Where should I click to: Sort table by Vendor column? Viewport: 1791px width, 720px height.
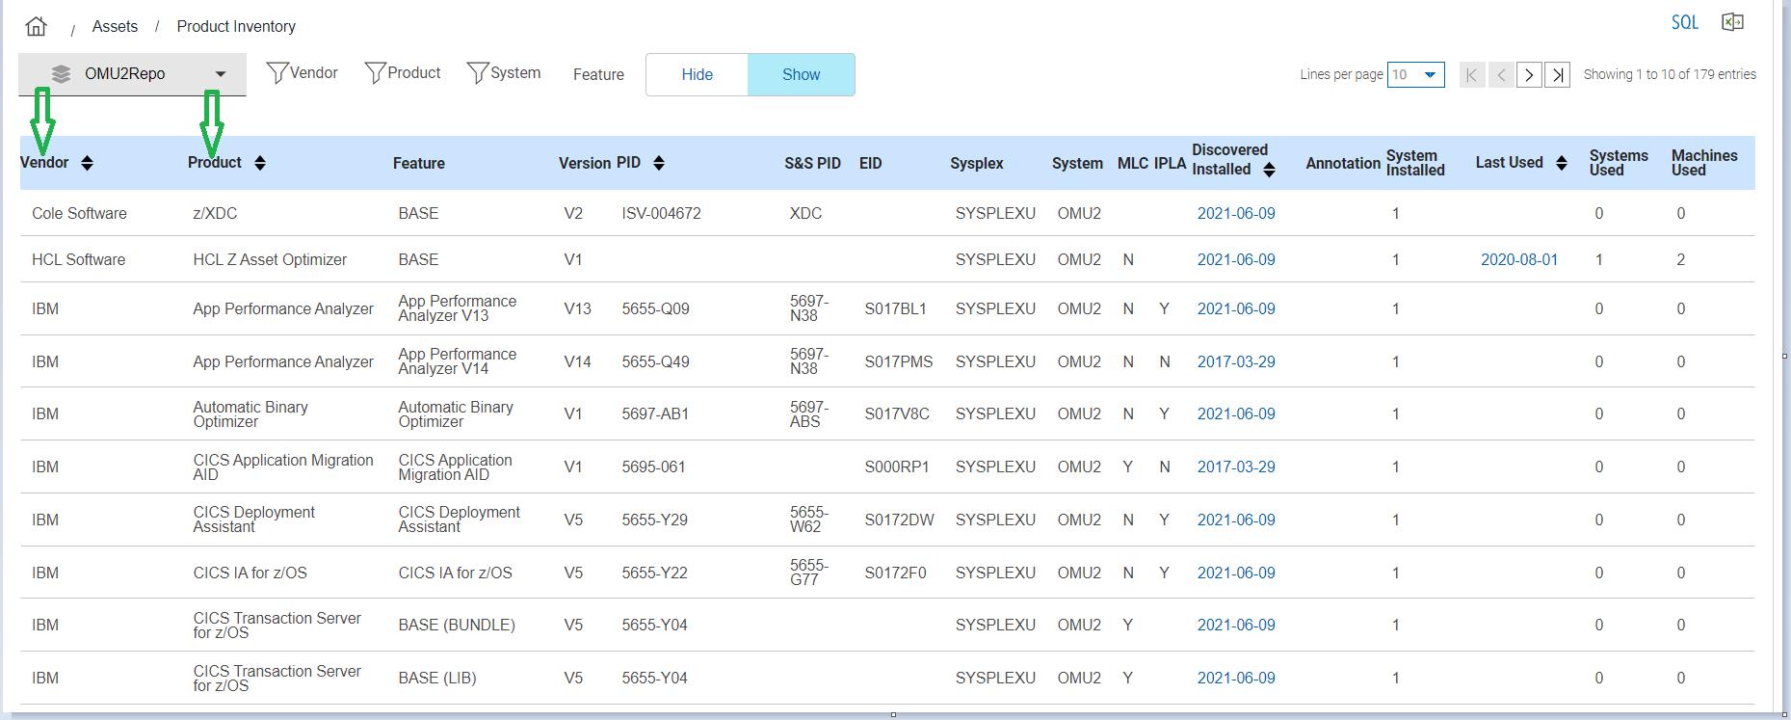(87, 163)
